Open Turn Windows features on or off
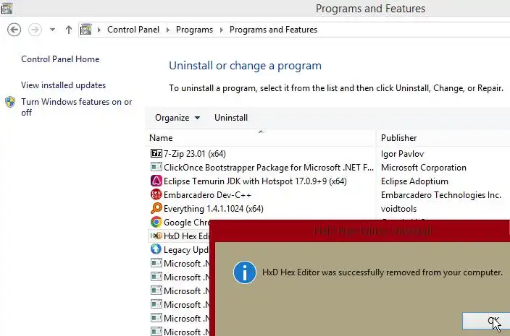The height and width of the screenshot is (336, 510). pos(77,107)
